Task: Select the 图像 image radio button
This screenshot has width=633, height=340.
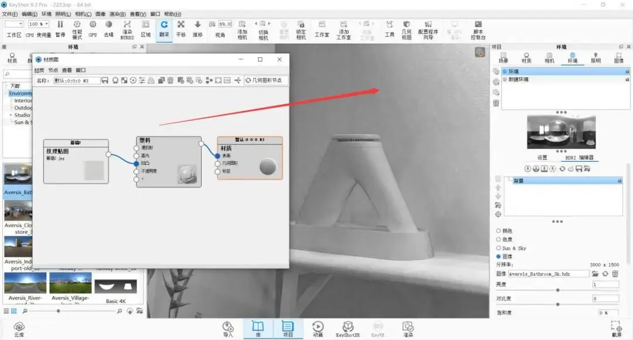Action: point(499,256)
